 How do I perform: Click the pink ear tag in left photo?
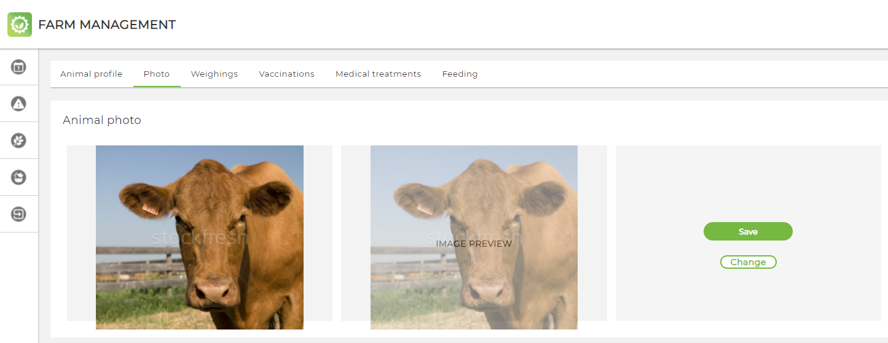(151, 209)
